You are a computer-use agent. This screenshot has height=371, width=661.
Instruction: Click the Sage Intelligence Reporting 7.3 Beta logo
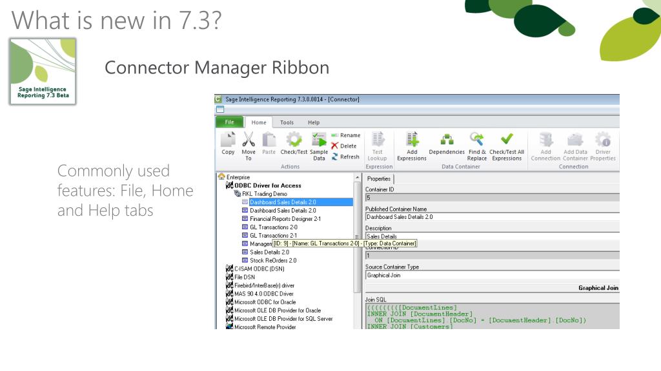click(43, 71)
